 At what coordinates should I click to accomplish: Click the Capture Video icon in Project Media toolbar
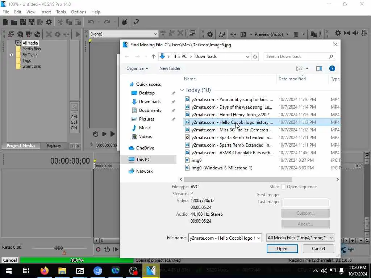tap(29, 34)
